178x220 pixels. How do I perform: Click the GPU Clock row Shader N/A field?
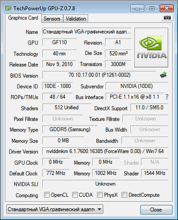tap(155, 162)
